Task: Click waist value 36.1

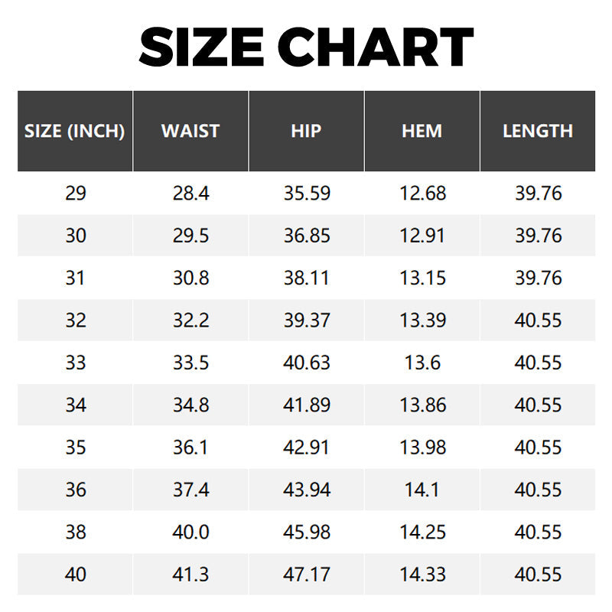Action: click(x=190, y=448)
